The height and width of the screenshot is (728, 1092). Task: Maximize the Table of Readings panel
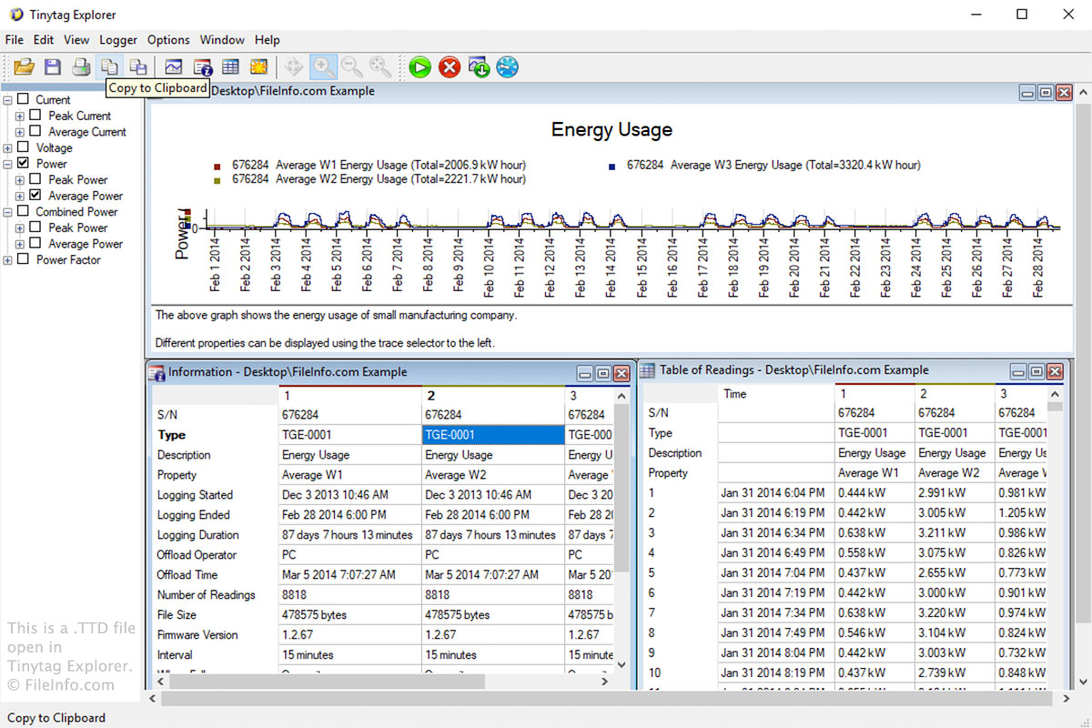[x=1038, y=371]
